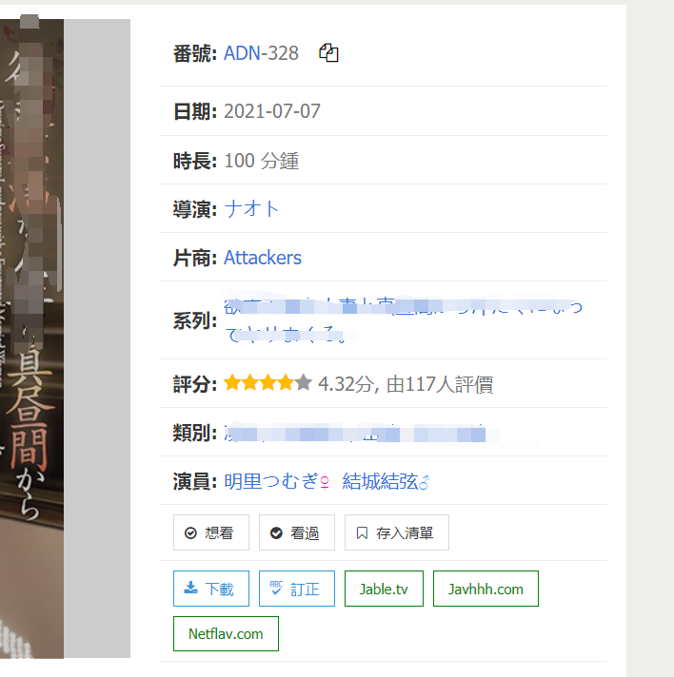
Task: Open the Jable.tv link button
Action: (x=384, y=589)
